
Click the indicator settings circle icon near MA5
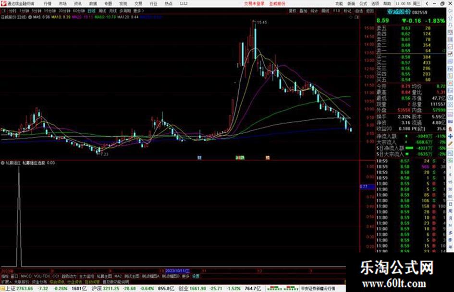(30, 17)
